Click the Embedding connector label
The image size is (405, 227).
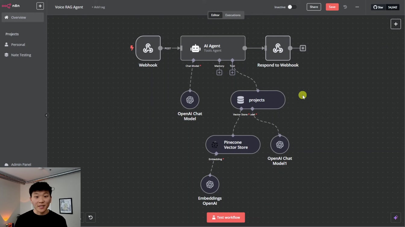[215, 159]
